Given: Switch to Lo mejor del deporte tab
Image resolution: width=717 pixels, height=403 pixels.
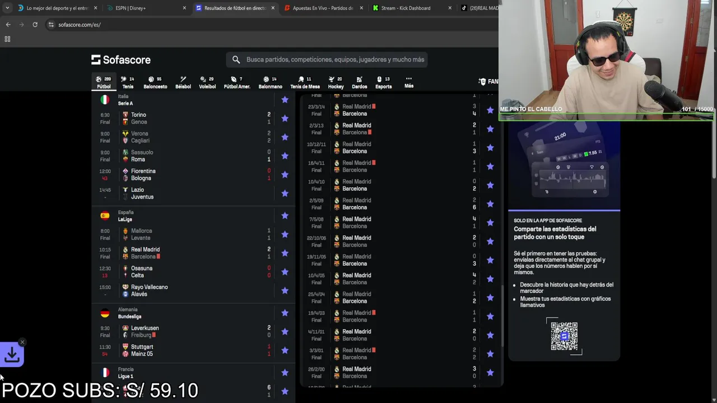Looking at the screenshot, I should 57,8.
